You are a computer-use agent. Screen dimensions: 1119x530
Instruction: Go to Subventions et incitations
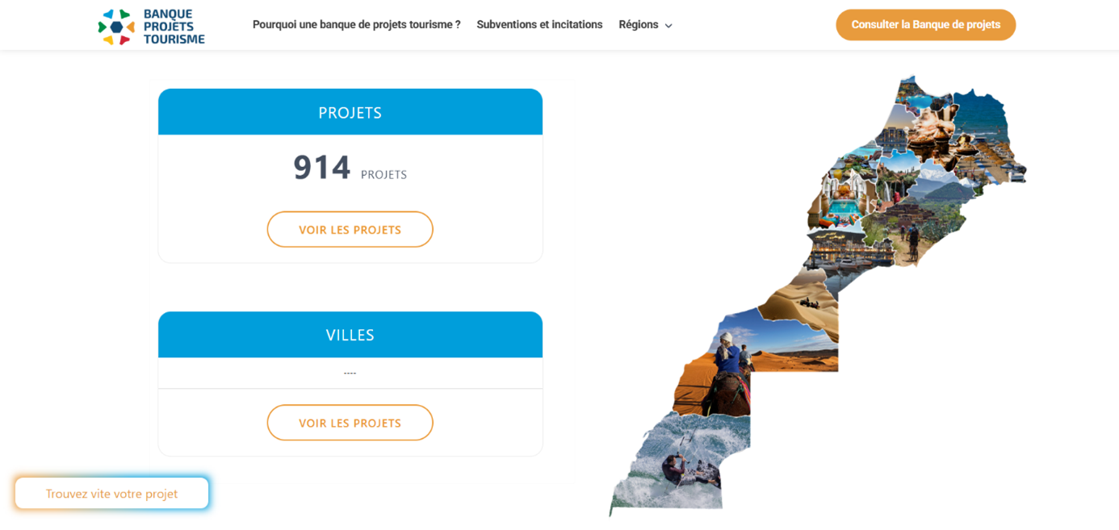coord(539,25)
